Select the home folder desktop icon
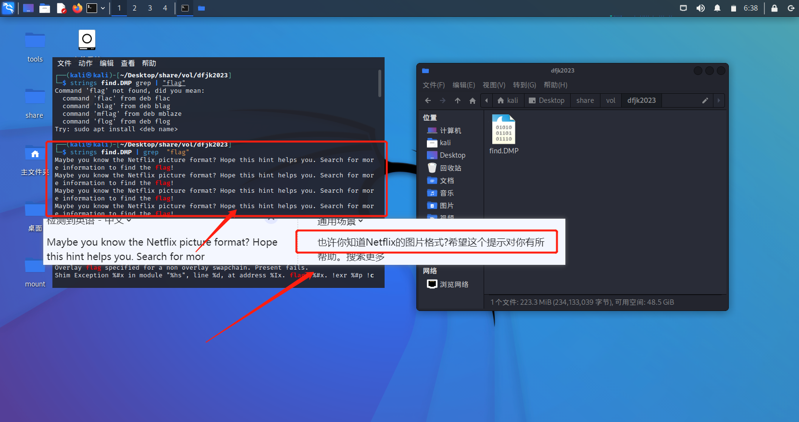Screen dimensions: 799x422 [x=35, y=161]
